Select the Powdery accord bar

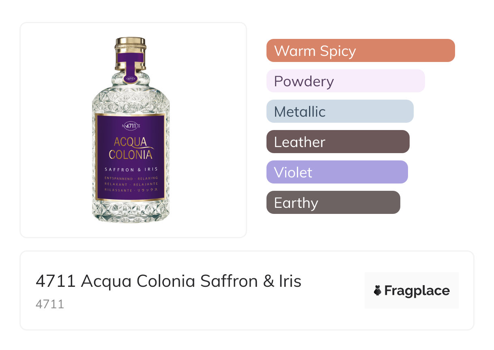[x=345, y=81]
